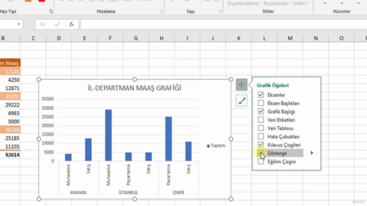The height and width of the screenshot is (206, 367).
Task: Select column F header
Action: click(x=110, y=38)
